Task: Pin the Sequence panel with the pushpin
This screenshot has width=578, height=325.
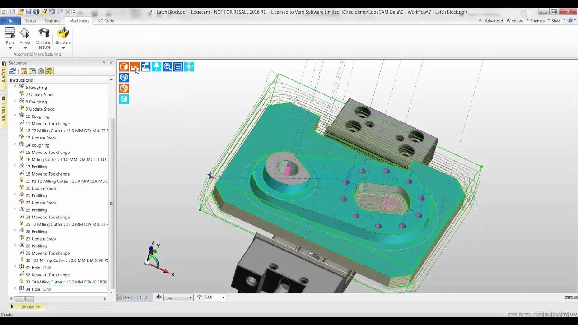Action: (104, 63)
